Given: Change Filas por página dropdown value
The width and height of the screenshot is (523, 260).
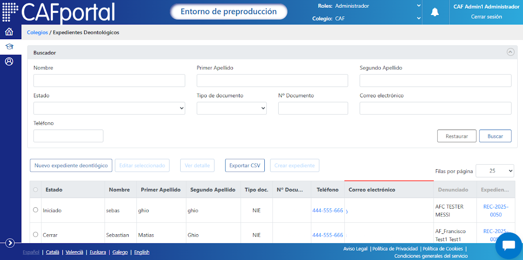Looking at the screenshot, I should coord(495,171).
